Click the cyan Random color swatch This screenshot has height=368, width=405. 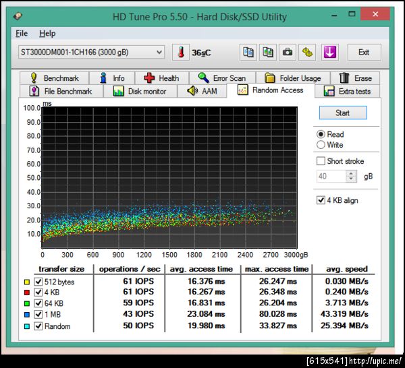tap(27, 326)
